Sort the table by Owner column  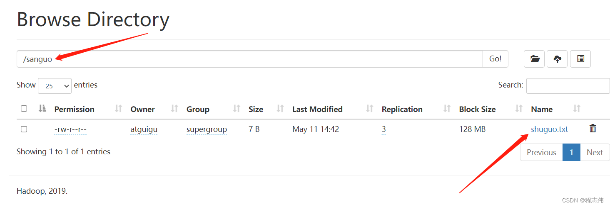pos(142,109)
